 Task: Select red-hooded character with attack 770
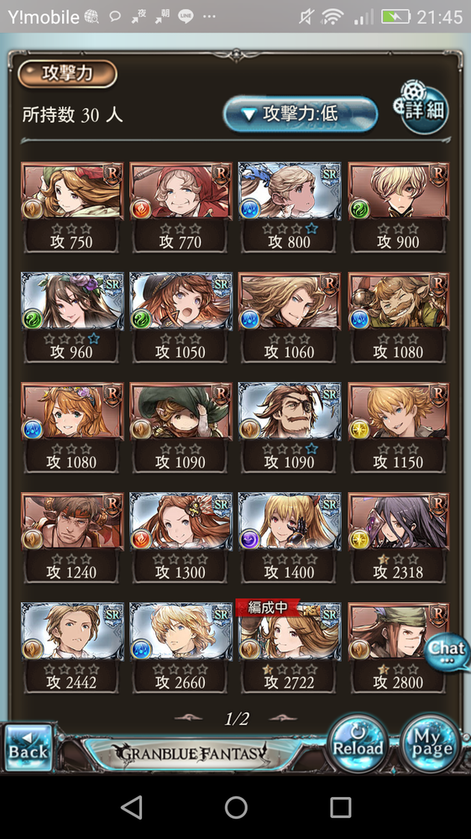pos(181,207)
